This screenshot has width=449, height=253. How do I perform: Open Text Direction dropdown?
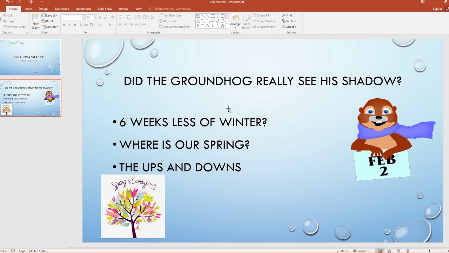point(170,15)
